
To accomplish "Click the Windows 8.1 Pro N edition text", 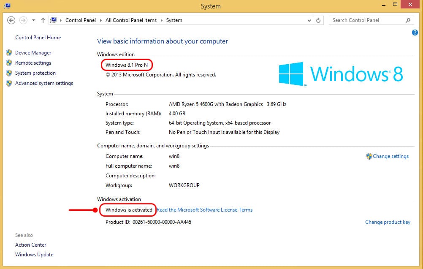I will pyautogui.click(x=127, y=65).
